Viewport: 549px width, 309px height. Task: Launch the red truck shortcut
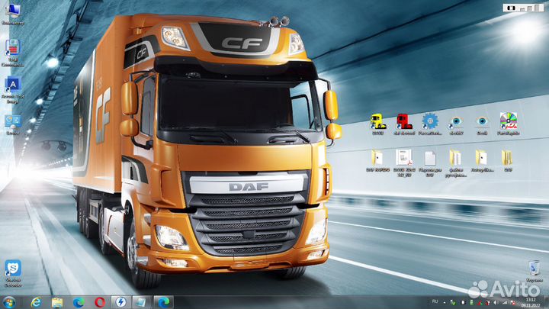tap(403, 124)
